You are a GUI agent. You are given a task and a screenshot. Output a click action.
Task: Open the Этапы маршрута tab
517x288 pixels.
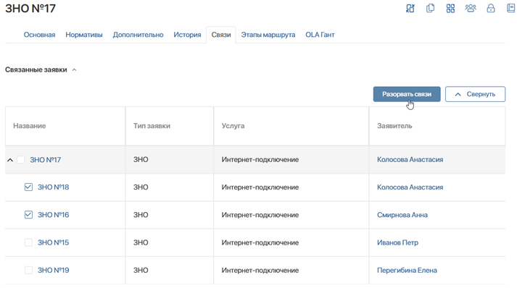[268, 35]
